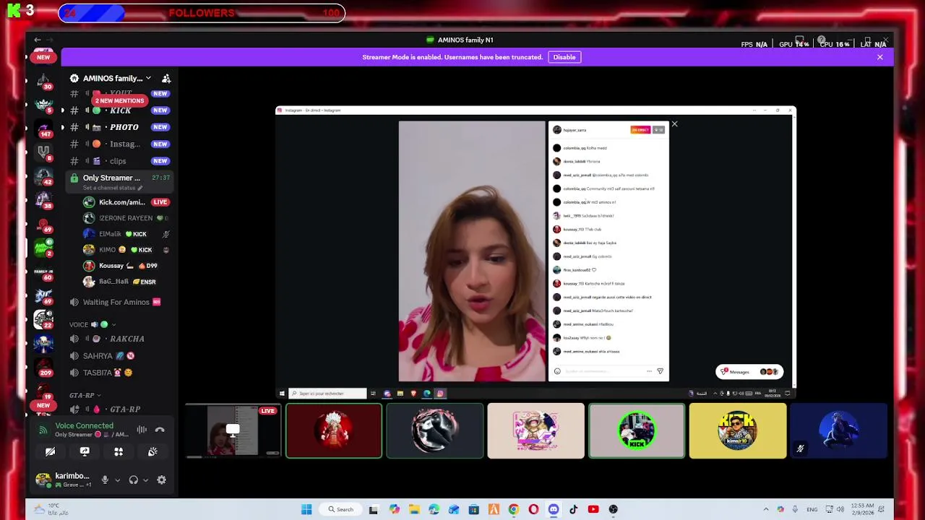The image size is (925, 520).
Task: Join the Waiting For Aminos voice channel
Action: pyautogui.click(x=120, y=302)
